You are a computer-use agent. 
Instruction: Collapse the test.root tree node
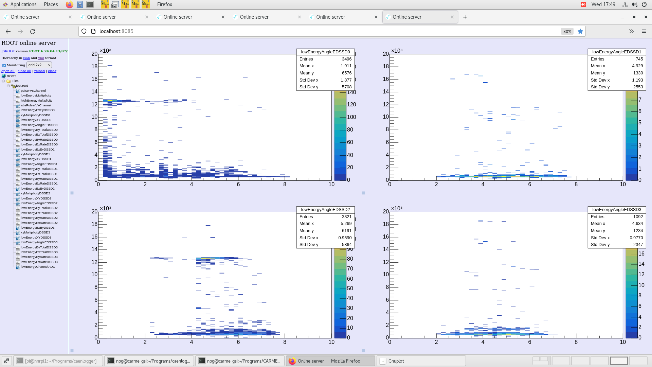pos(8,86)
